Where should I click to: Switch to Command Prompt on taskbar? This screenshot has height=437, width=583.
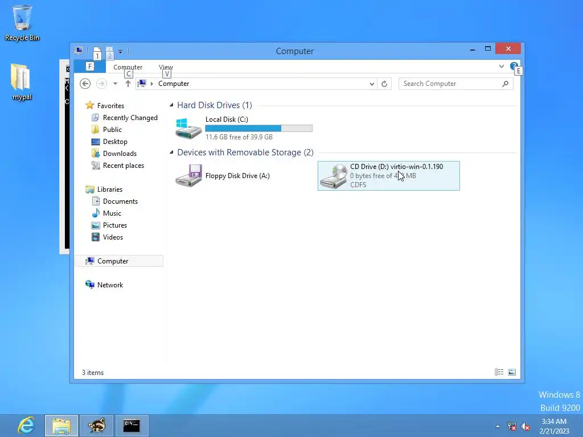tap(132, 426)
